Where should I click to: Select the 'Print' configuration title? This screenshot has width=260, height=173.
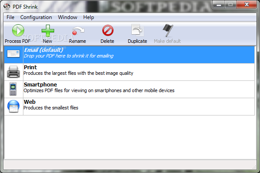point(30,67)
